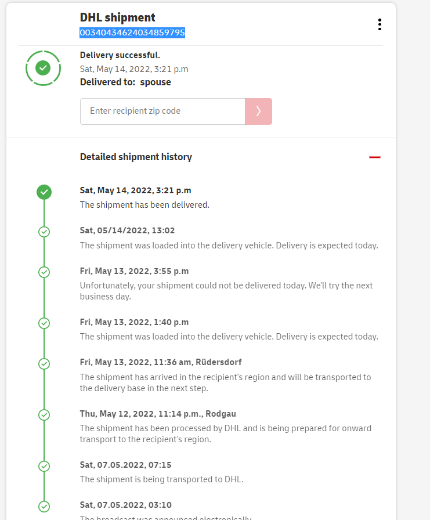The image size is (430, 520).
Task: Click the Rüdersdorf arrival timeline marker
Action: tap(44, 363)
